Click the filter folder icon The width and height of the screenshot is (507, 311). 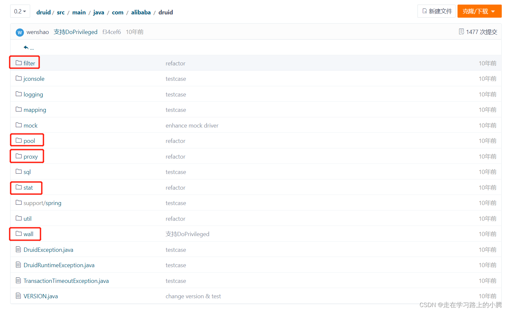(19, 63)
